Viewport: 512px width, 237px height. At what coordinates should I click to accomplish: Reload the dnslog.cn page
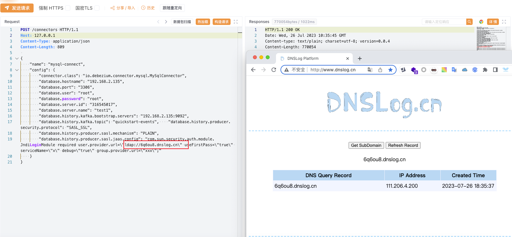point(274,70)
